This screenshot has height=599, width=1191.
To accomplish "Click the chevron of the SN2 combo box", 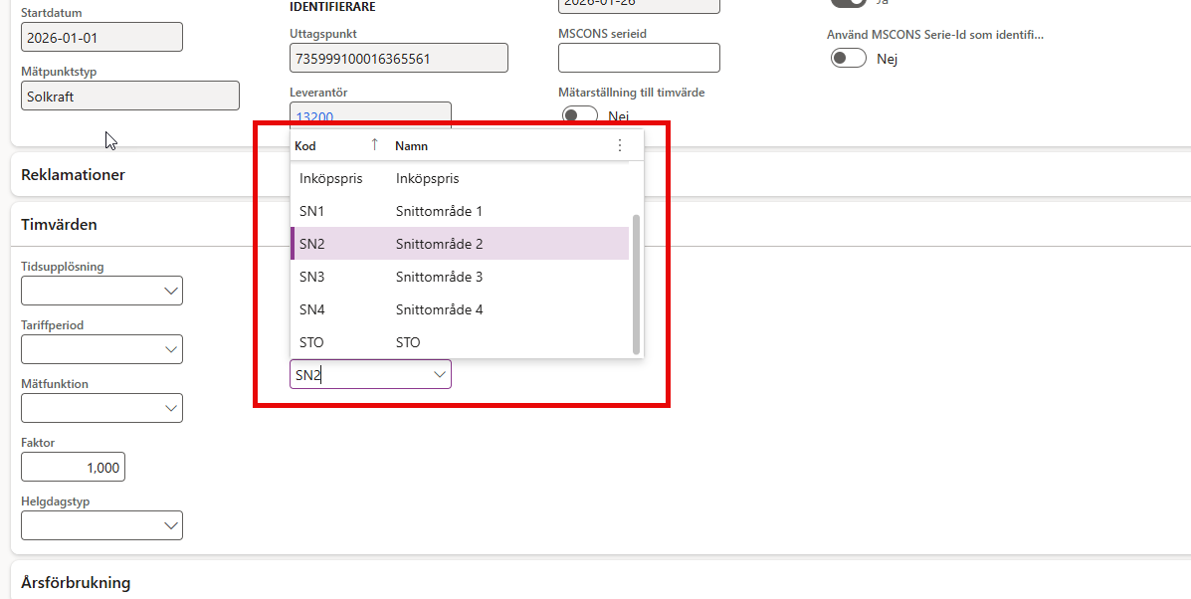I will [439, 374].
